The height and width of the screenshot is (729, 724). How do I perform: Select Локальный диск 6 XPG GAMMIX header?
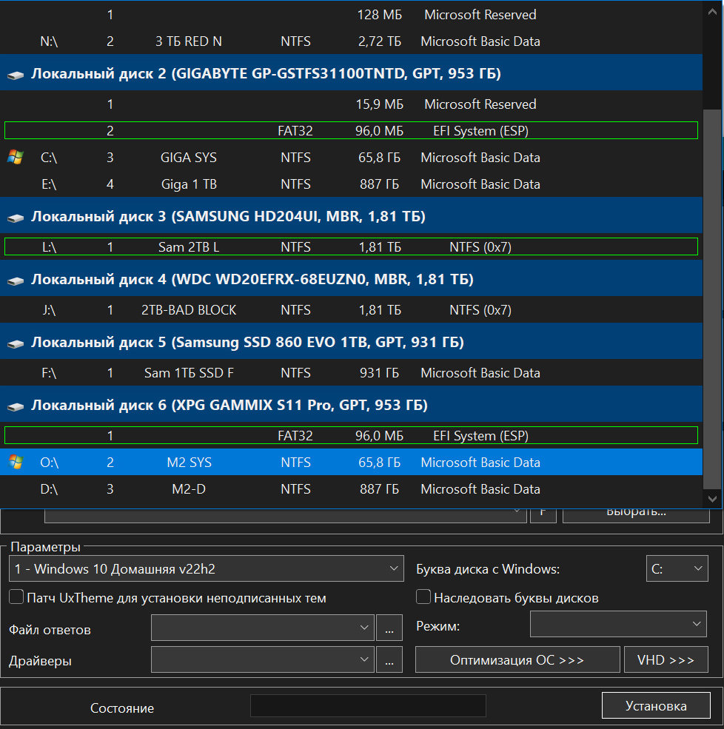pyautogui.click(x=351, y=405)
